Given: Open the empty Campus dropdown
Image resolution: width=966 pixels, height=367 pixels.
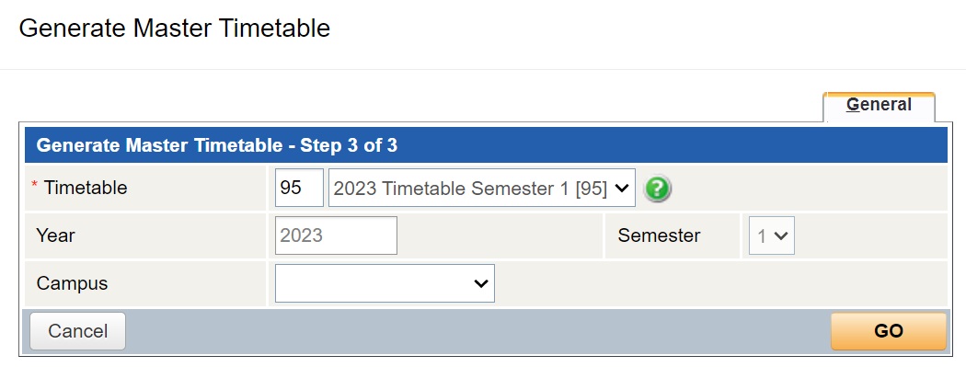Looking at the screenshot, I should tap(385, 283).
